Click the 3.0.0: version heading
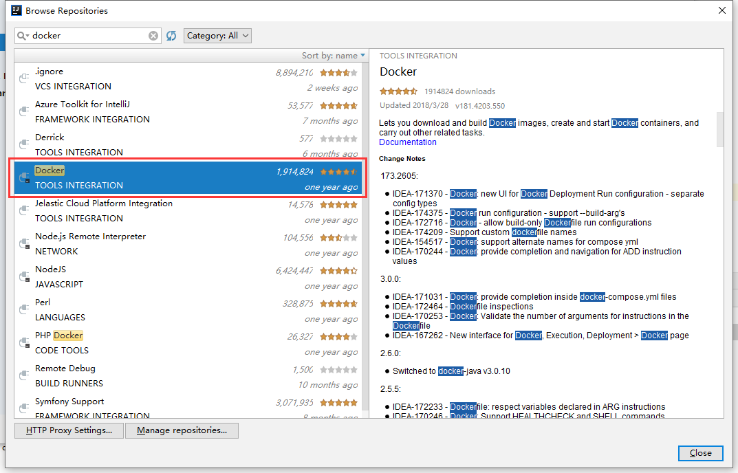The width and height of the screenshot is (738, 473). pos(391,279)
